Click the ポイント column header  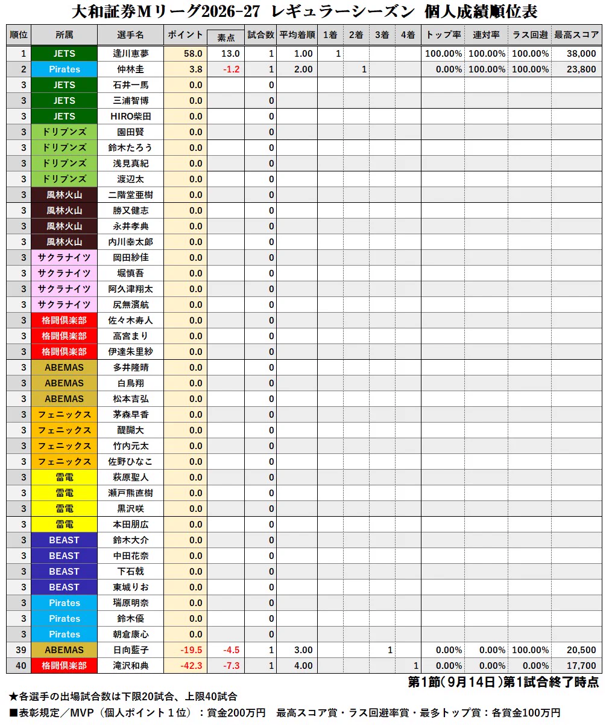[x=185, y=35]
